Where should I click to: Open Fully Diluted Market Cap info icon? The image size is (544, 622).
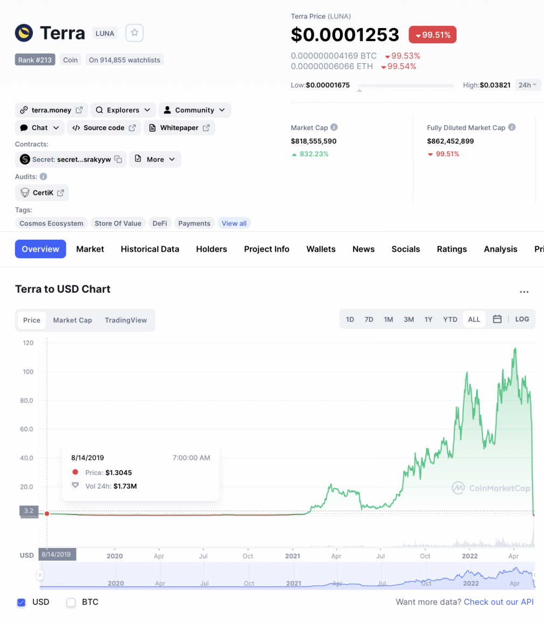[x=512, y=127]
